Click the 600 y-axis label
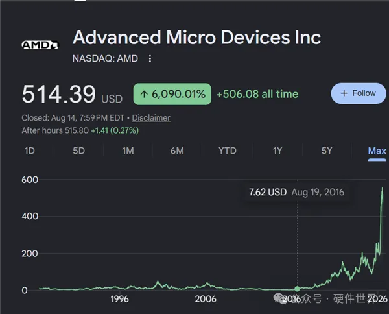 point(30,180)
